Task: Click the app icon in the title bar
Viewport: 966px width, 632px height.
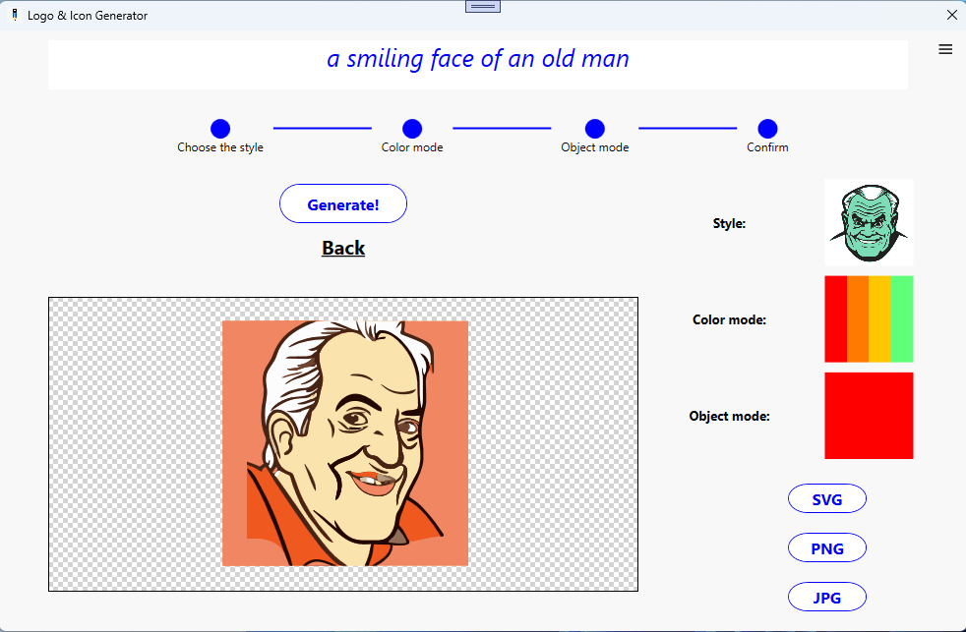Action: [x=15, y=15]
